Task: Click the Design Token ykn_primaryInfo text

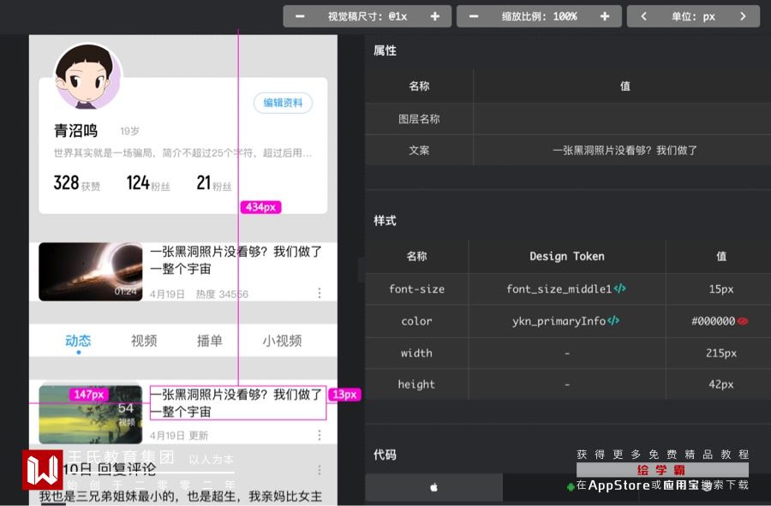Action: (x=559, y=321)
